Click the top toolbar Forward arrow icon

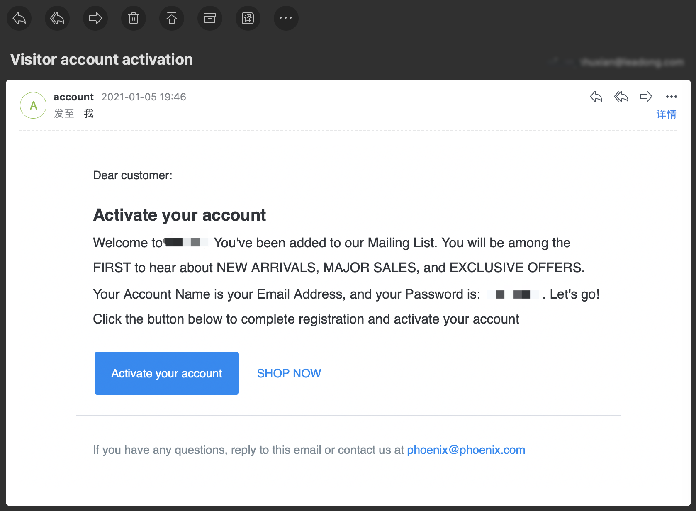pos(95,18)
